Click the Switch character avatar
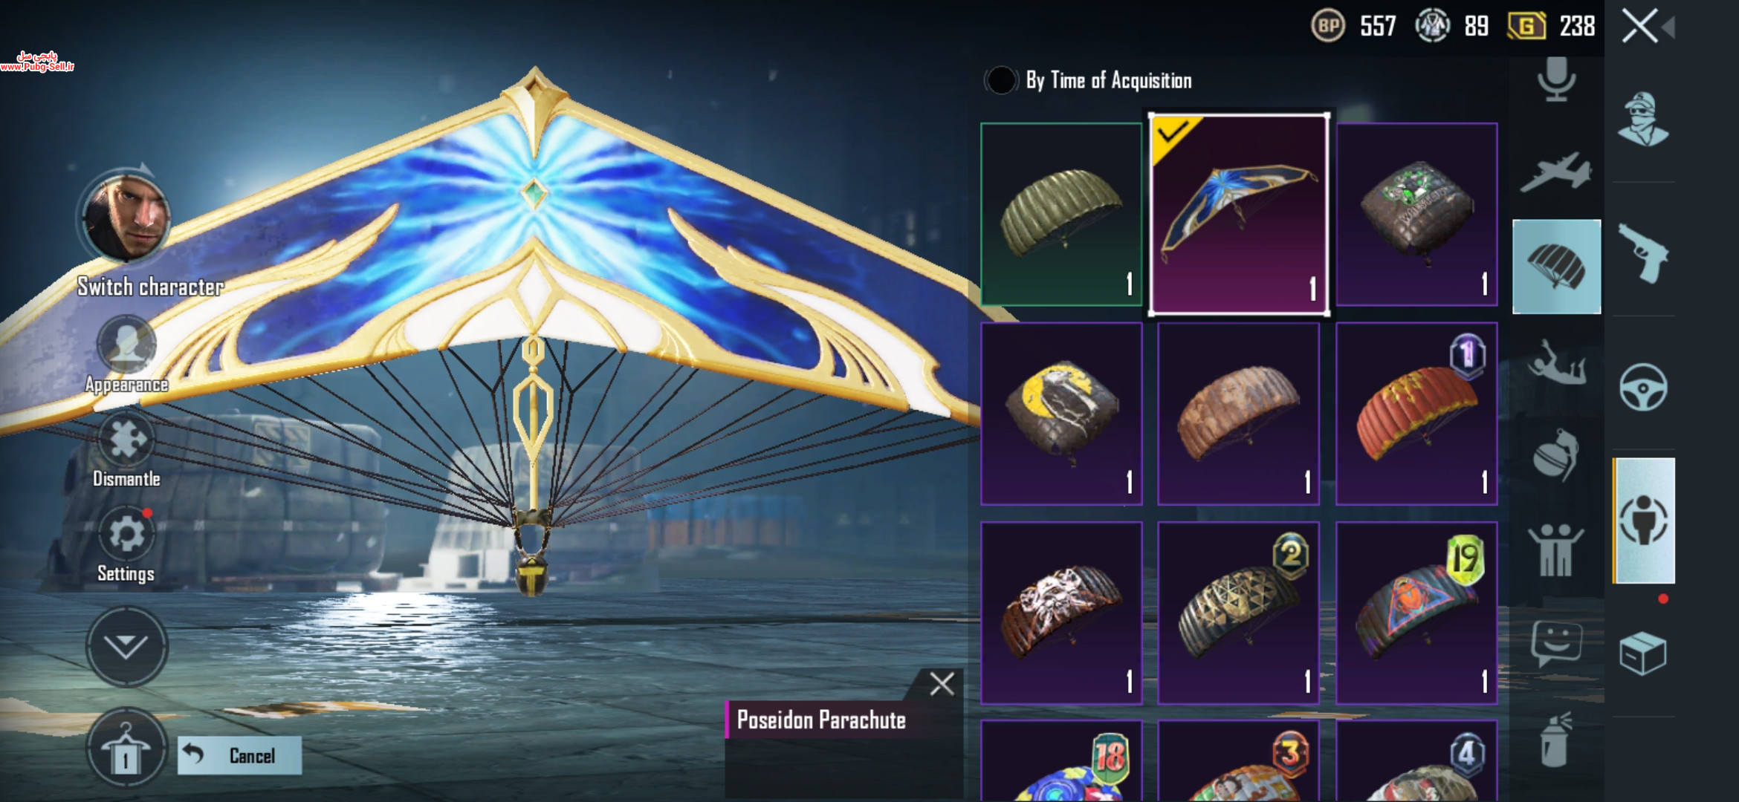The image size is (1739, 802). click(x=126, y=216)
